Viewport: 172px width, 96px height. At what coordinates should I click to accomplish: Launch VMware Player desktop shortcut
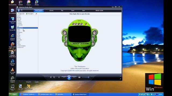(29, 87)
